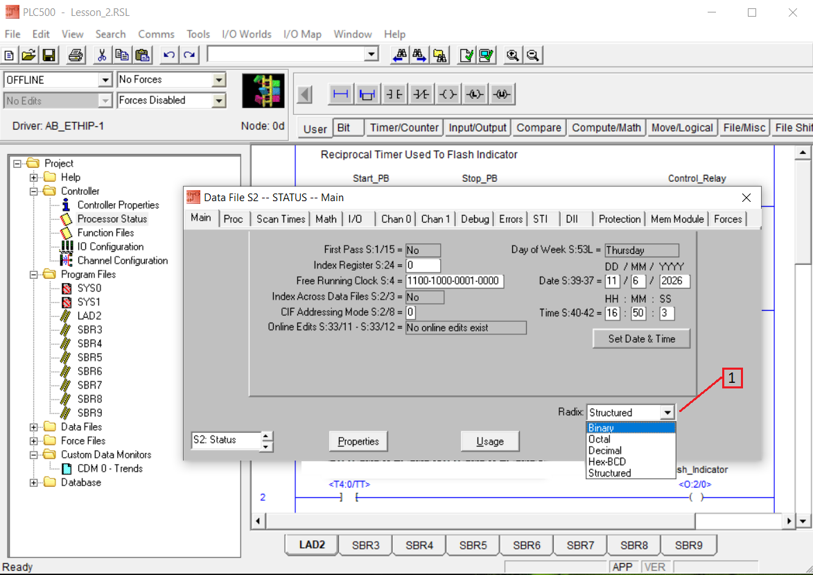Select Octal in the Radix list
The height and width of the screenshot is (575, 813).
[631, 439]
